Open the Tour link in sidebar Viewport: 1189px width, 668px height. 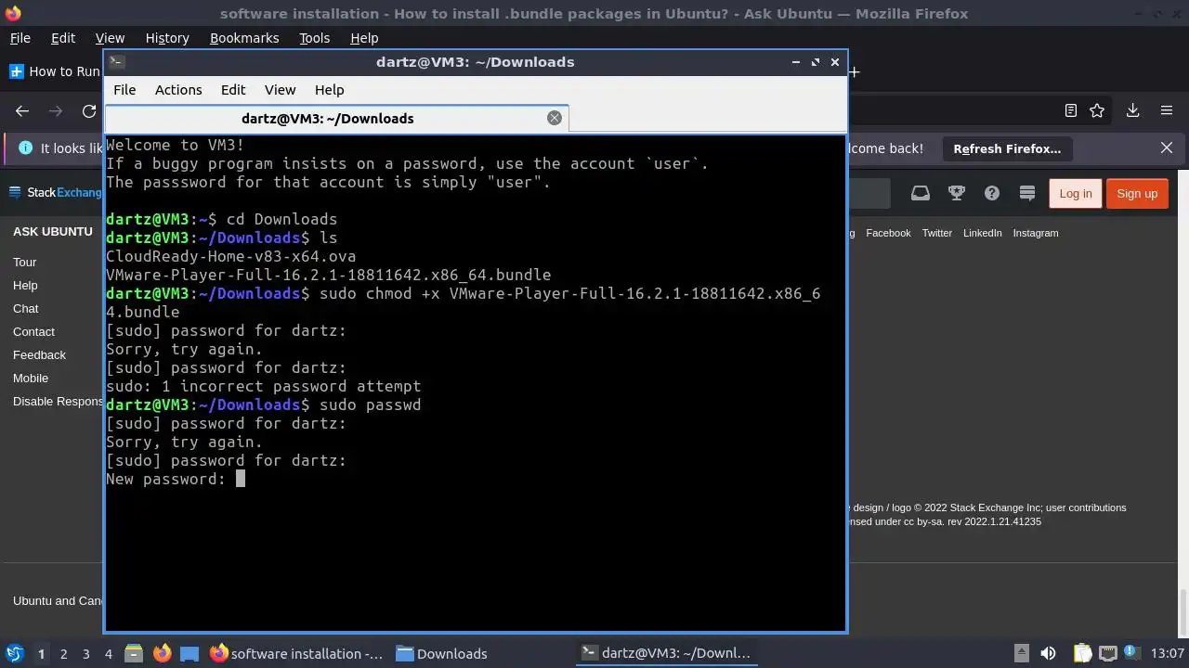click(25, 262)
